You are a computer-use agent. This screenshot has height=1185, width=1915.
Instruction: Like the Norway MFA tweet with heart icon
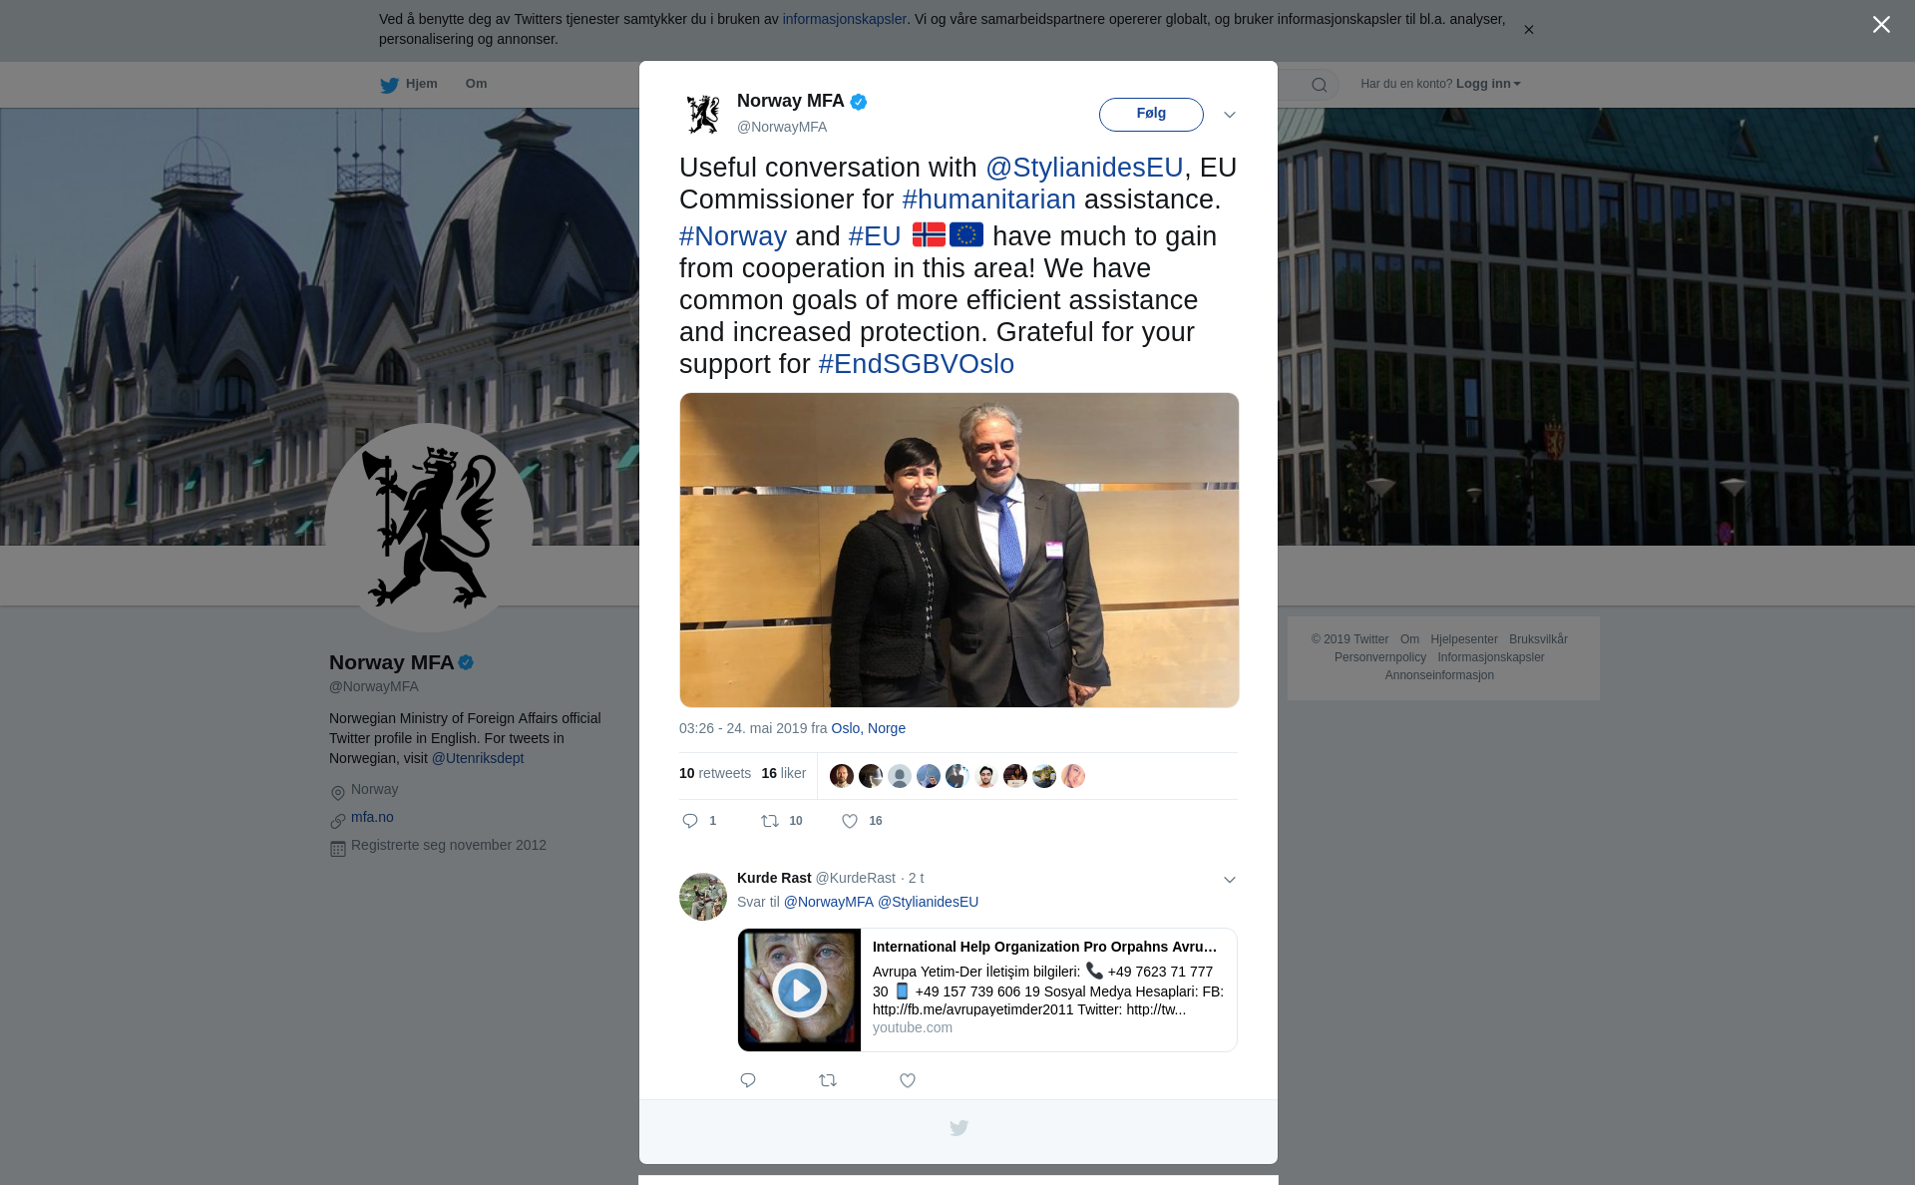point(850,821)
